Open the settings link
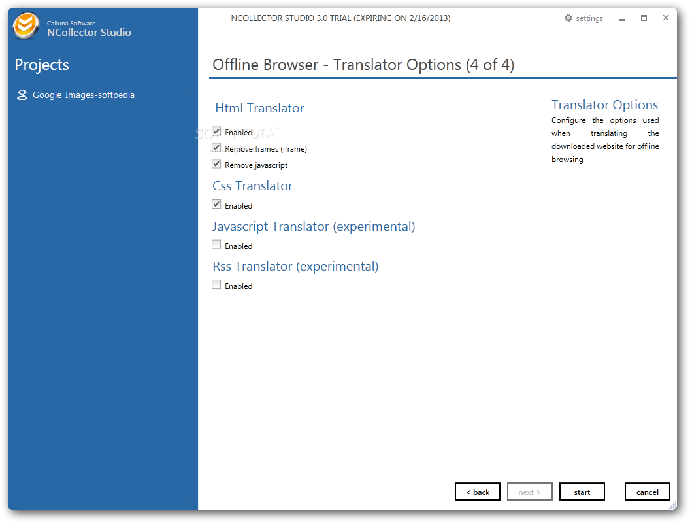 [589, 18]
